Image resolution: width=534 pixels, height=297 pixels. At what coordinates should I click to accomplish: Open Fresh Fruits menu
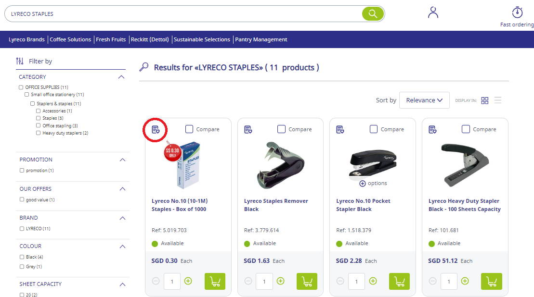111,39
